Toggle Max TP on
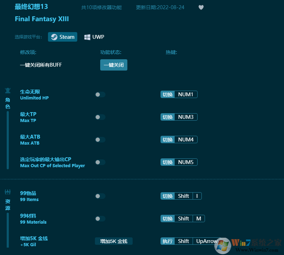The image size is (284, 255). [100, 117]
